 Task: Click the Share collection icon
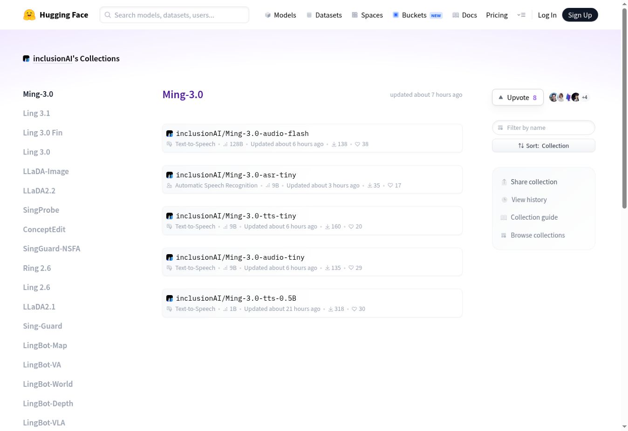click(504, 182)
